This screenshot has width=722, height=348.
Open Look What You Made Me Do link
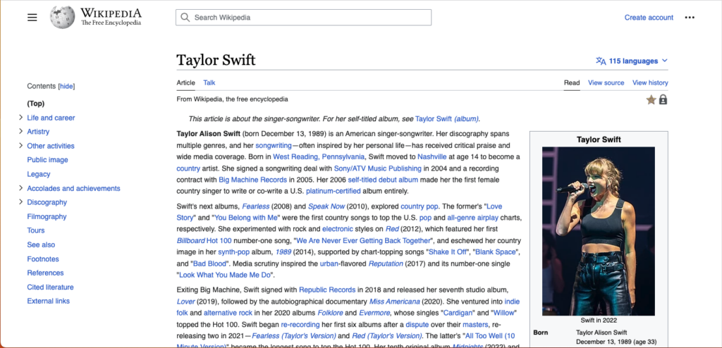pos(225,275)
